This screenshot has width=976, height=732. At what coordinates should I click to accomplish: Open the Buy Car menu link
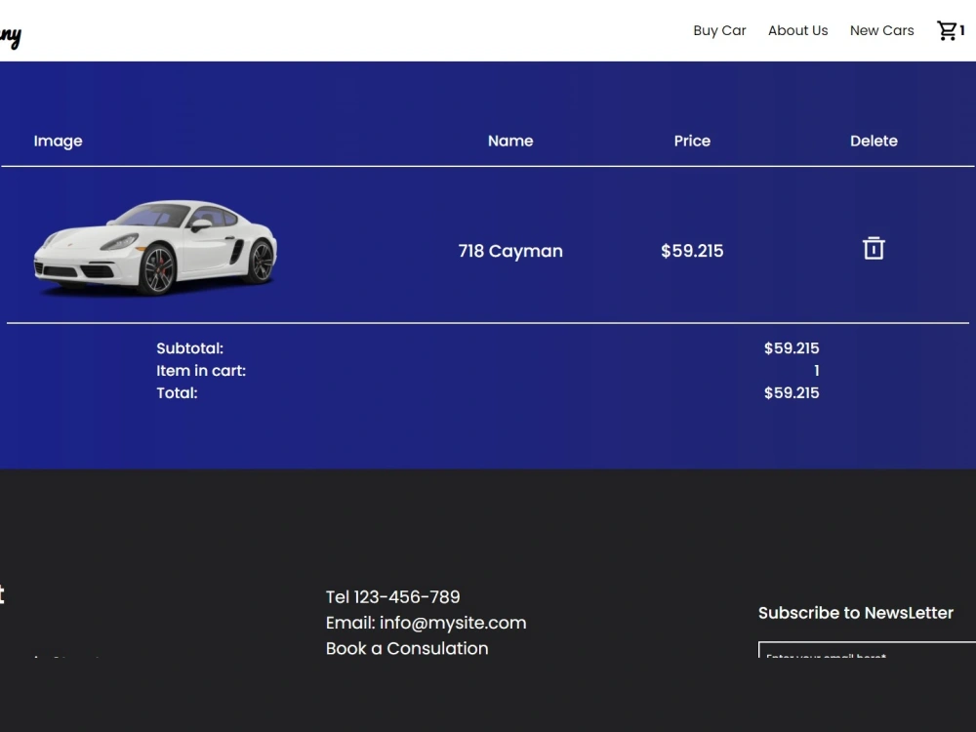[719, 30]
